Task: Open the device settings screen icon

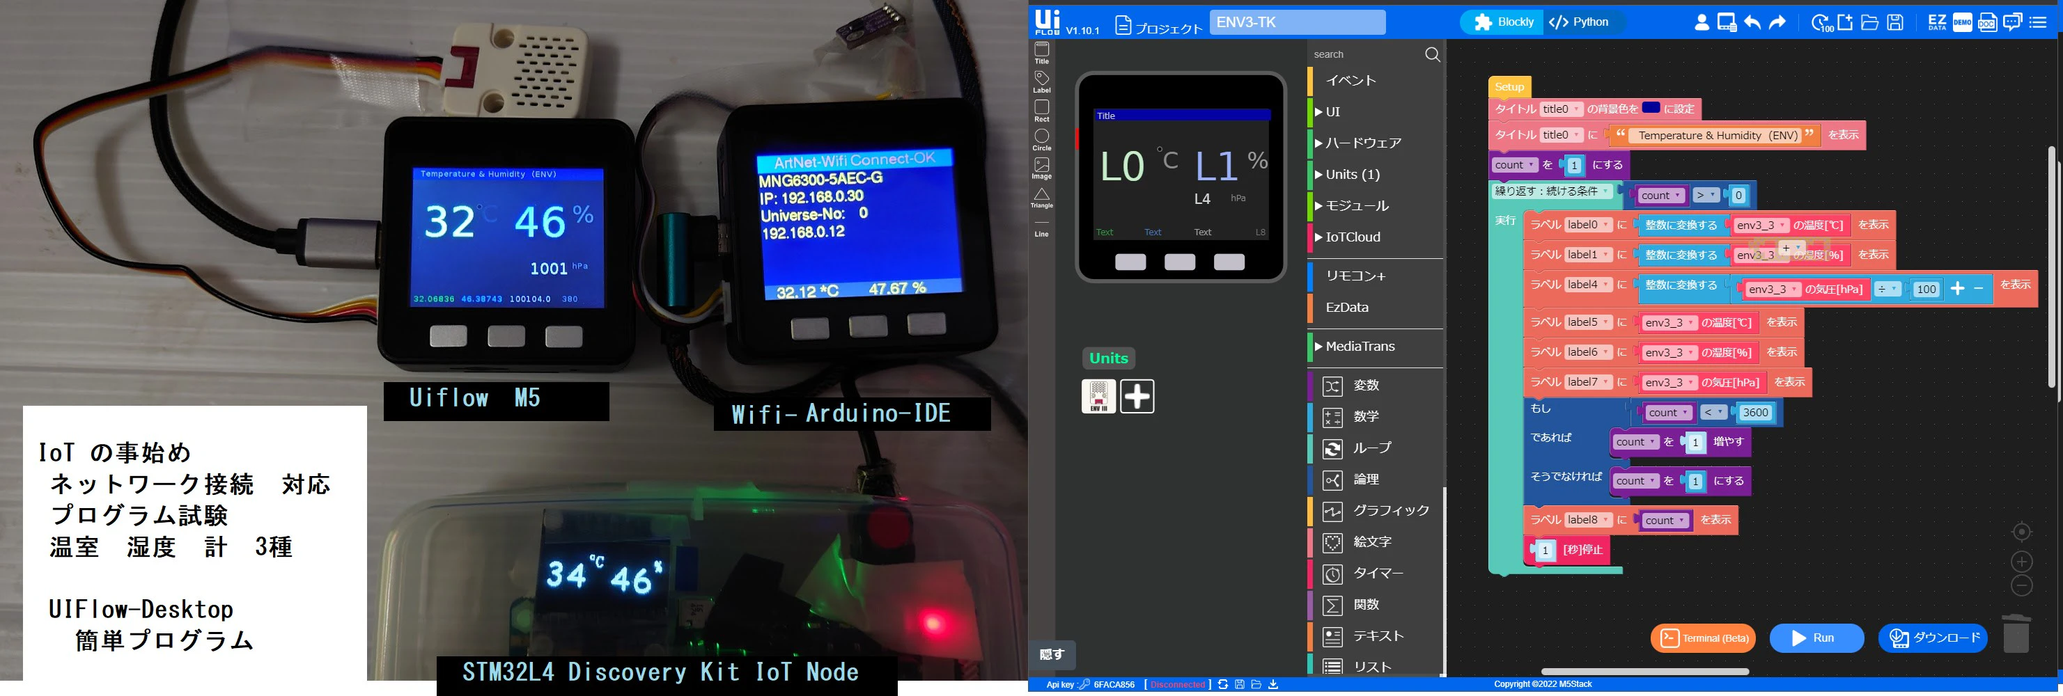Action: tap(1727, 22)
